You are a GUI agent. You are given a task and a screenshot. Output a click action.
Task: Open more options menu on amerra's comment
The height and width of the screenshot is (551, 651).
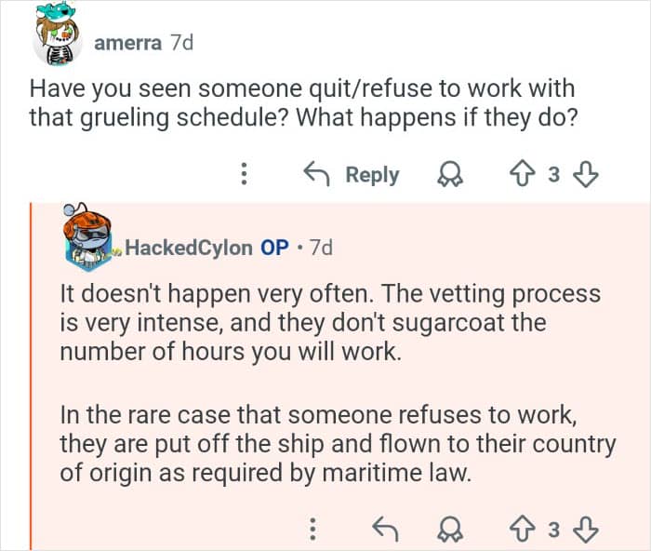pyautogui.click(x=244, y=174)
